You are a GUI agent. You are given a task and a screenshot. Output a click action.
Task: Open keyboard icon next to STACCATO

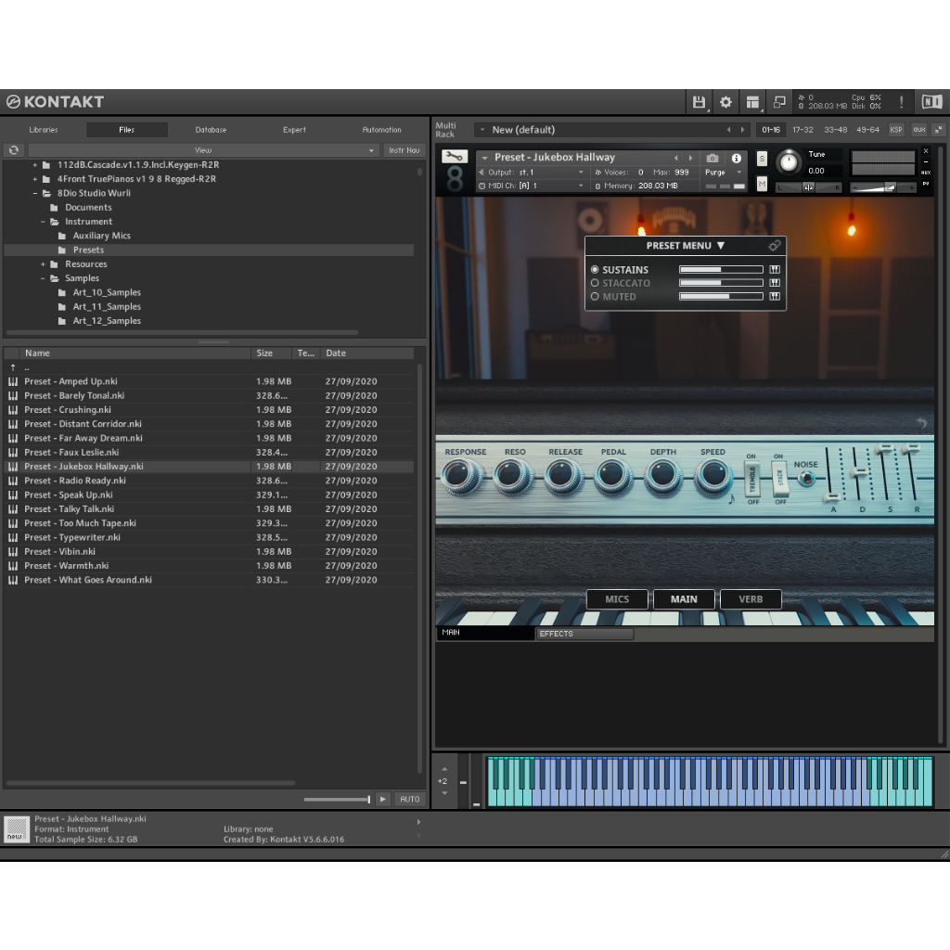[775, 283]
